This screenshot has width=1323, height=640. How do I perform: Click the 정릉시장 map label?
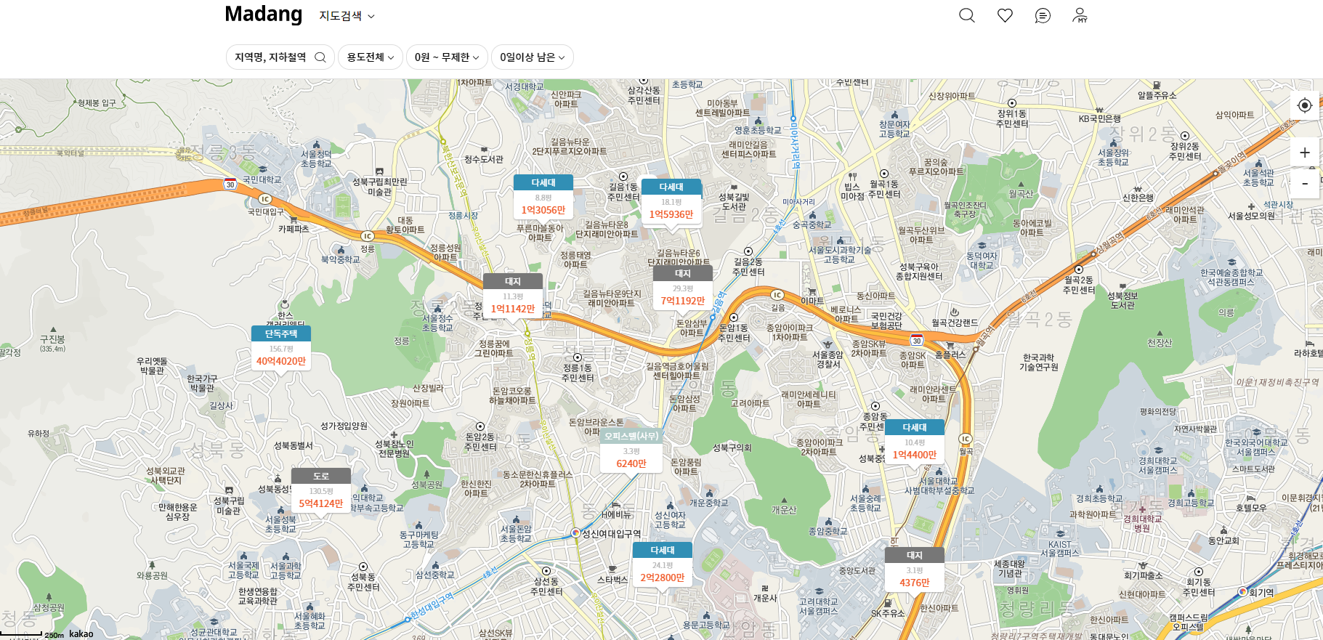pos(464,216)
